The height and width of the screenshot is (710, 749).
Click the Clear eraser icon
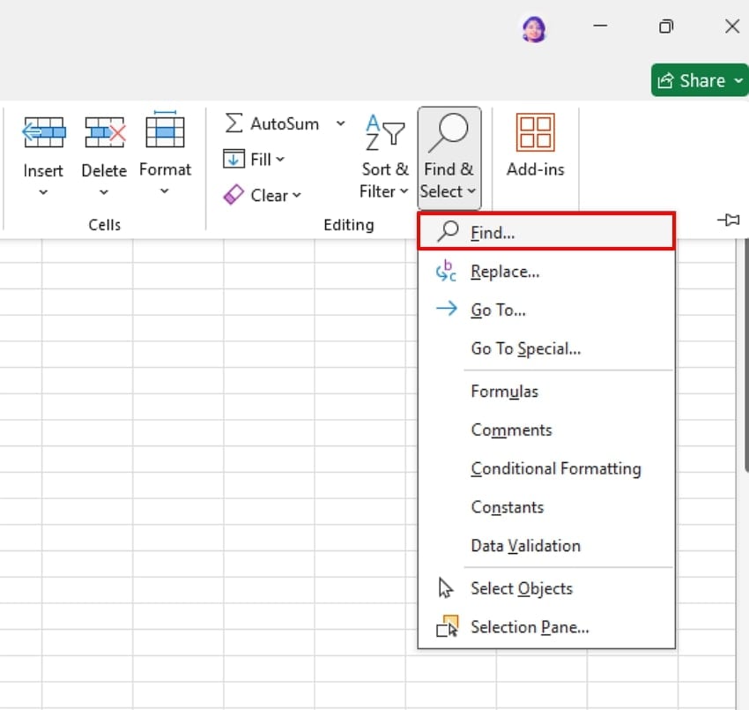coord(234,195)
